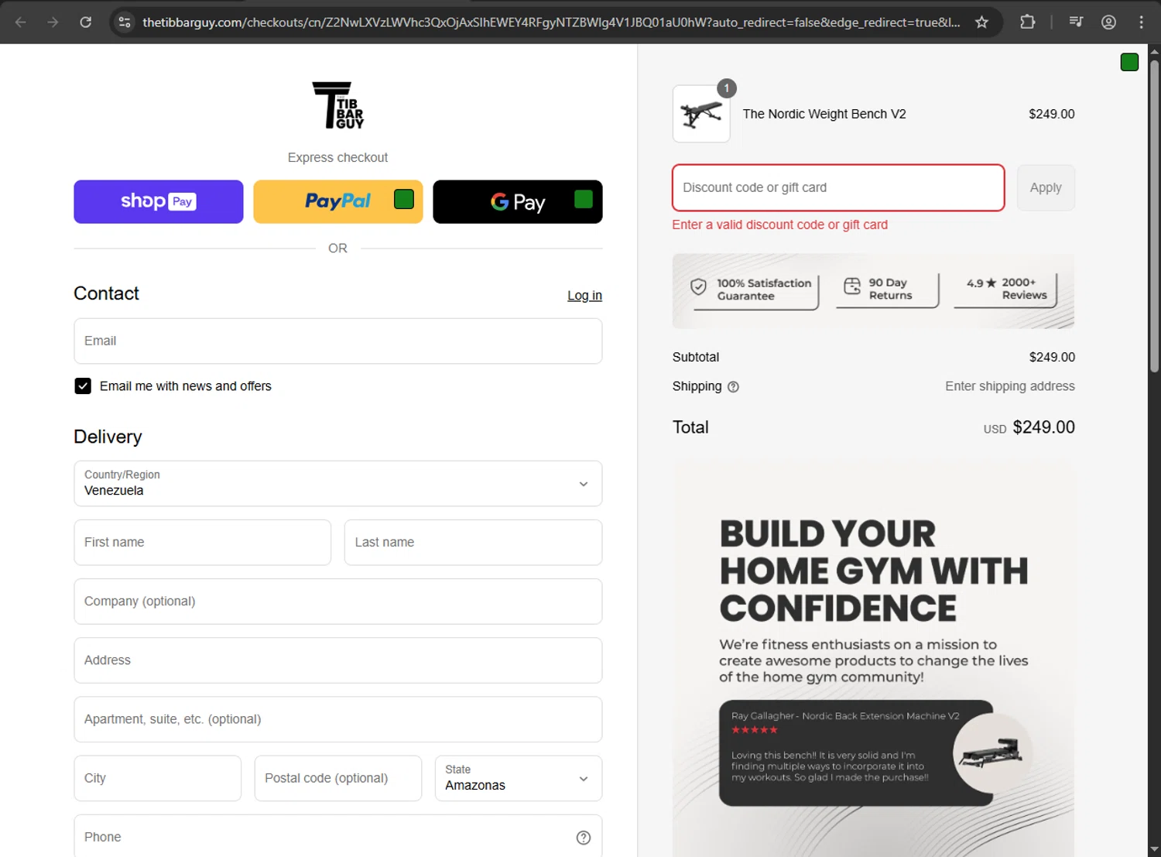The height and width of the screenshot is (857, 1161).
Task: Apply the discount code
Action: (1046, 187)
